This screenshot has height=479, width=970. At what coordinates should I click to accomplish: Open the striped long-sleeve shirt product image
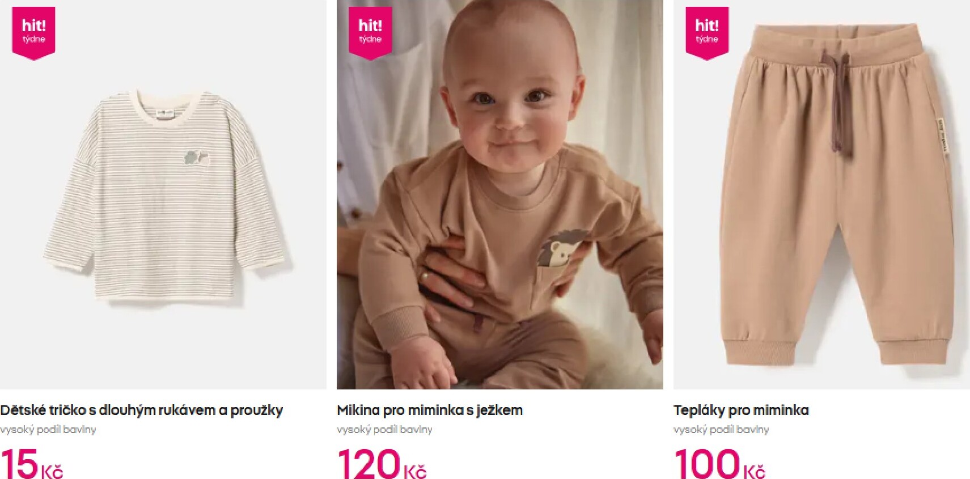tap(163, 194)
